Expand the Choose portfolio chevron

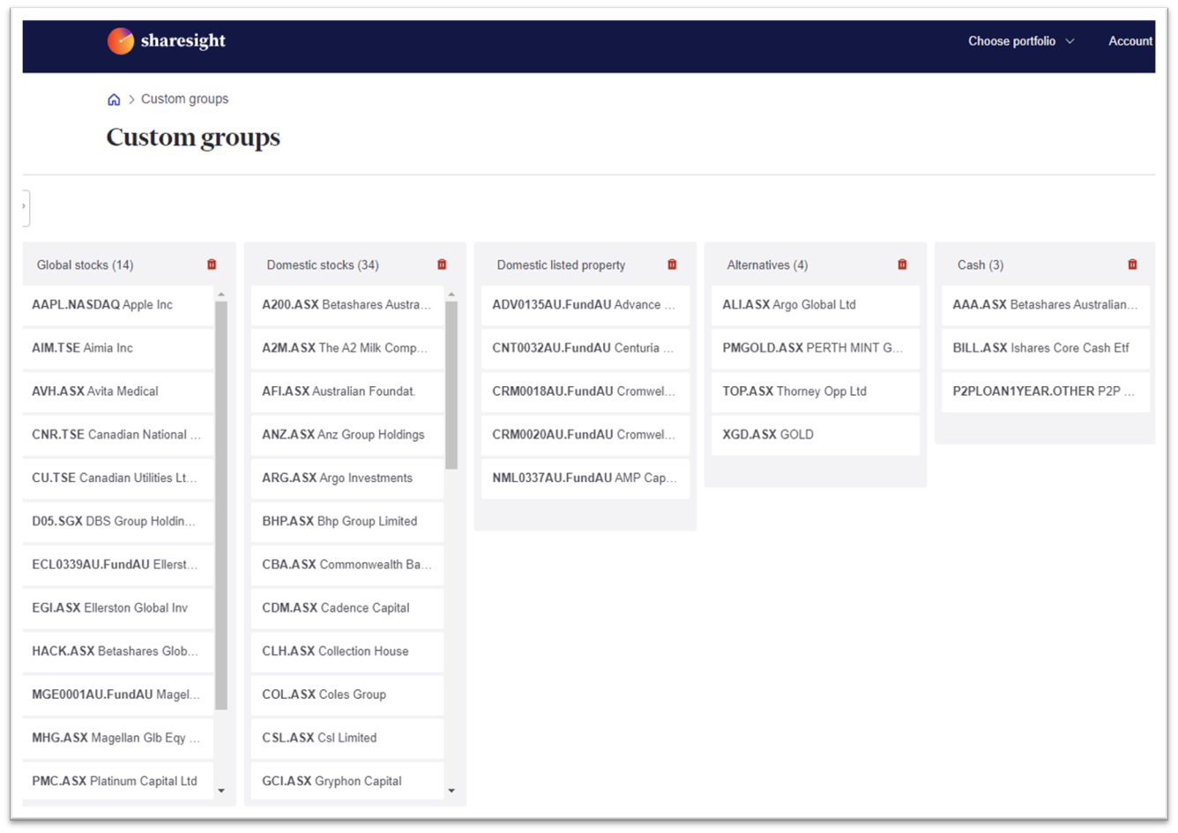click(x=1070, y=41)
